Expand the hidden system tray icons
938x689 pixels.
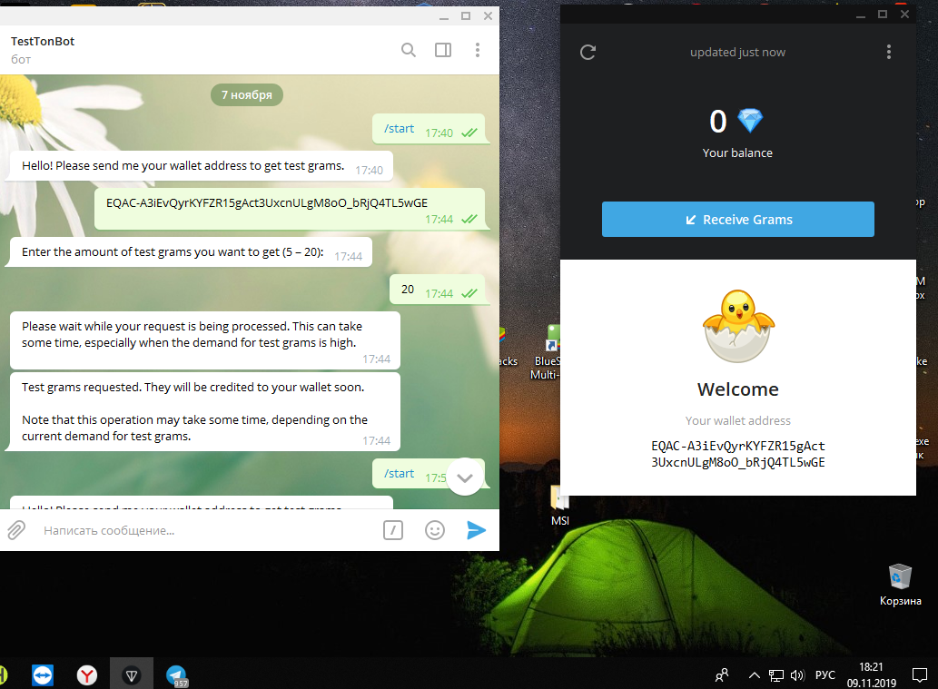click(754, 675)
